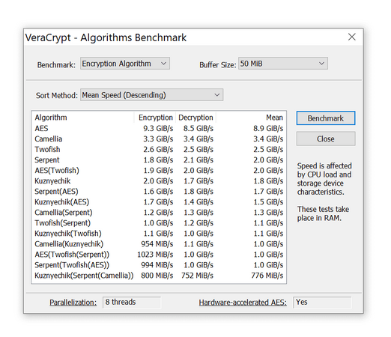This screenshot has height=337, width=391.
Task: Click the Hardware AES 'Yes' field
Action: (x=322, y=302)
